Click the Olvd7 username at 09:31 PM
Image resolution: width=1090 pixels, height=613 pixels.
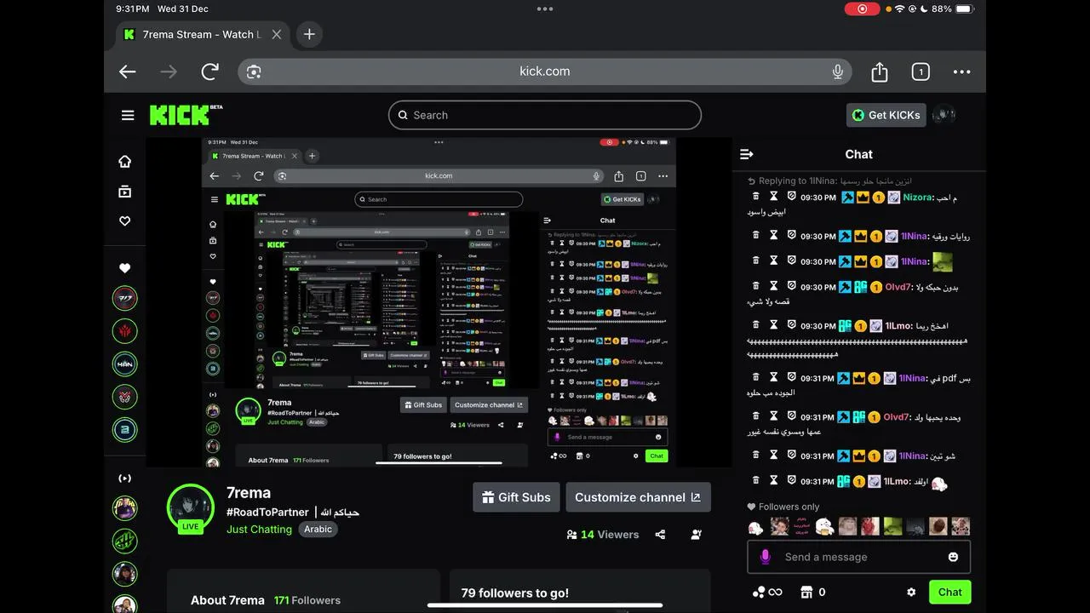click(x=897, y=417)
